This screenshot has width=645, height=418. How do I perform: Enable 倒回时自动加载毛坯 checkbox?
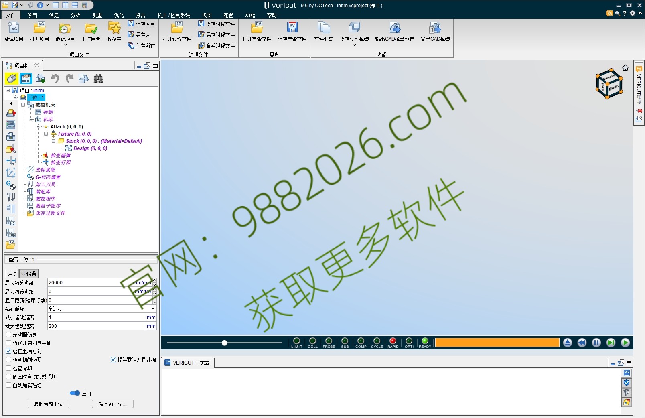8,376
